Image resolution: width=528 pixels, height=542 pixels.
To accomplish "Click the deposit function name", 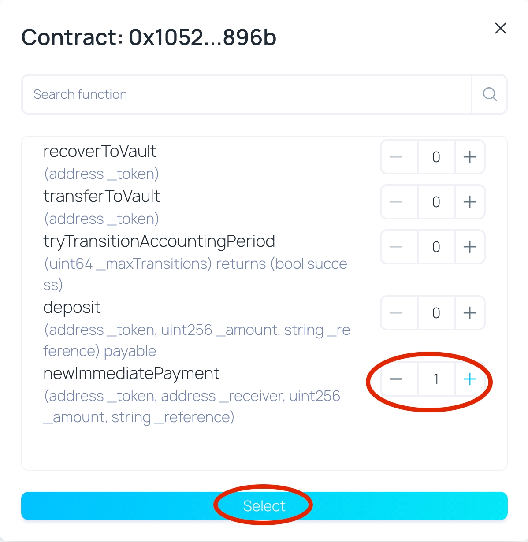I will tap(72, 308).
